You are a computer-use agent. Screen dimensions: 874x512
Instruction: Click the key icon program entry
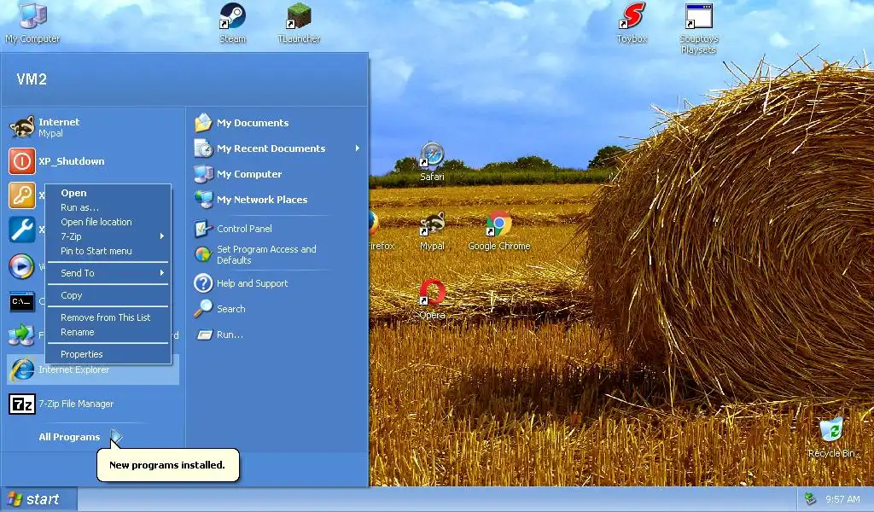pyautogui.click(x=21, y=195)
